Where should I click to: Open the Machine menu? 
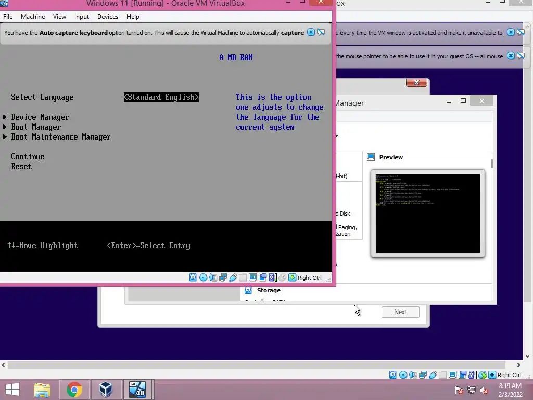click(x=33, y=16)
